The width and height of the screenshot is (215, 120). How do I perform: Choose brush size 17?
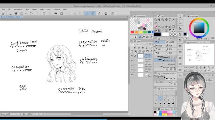[x=173, y=104]
